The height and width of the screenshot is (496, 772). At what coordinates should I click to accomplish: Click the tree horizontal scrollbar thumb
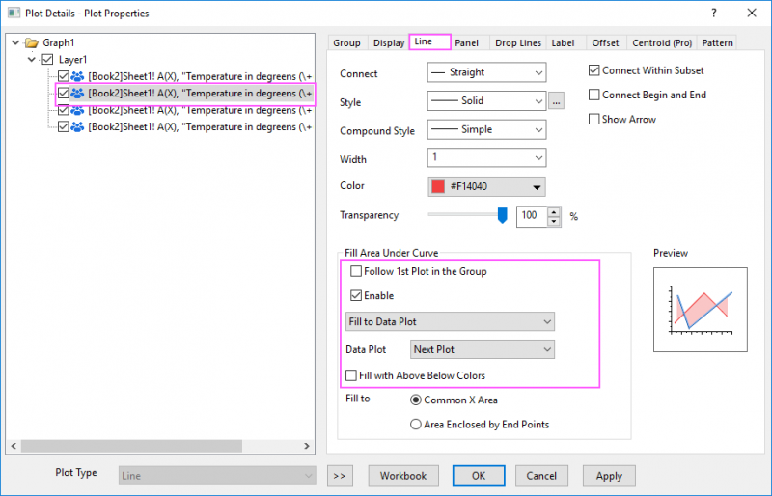[131, 446]
